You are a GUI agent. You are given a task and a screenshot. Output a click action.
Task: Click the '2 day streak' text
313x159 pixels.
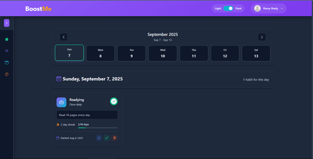point(68,125)
